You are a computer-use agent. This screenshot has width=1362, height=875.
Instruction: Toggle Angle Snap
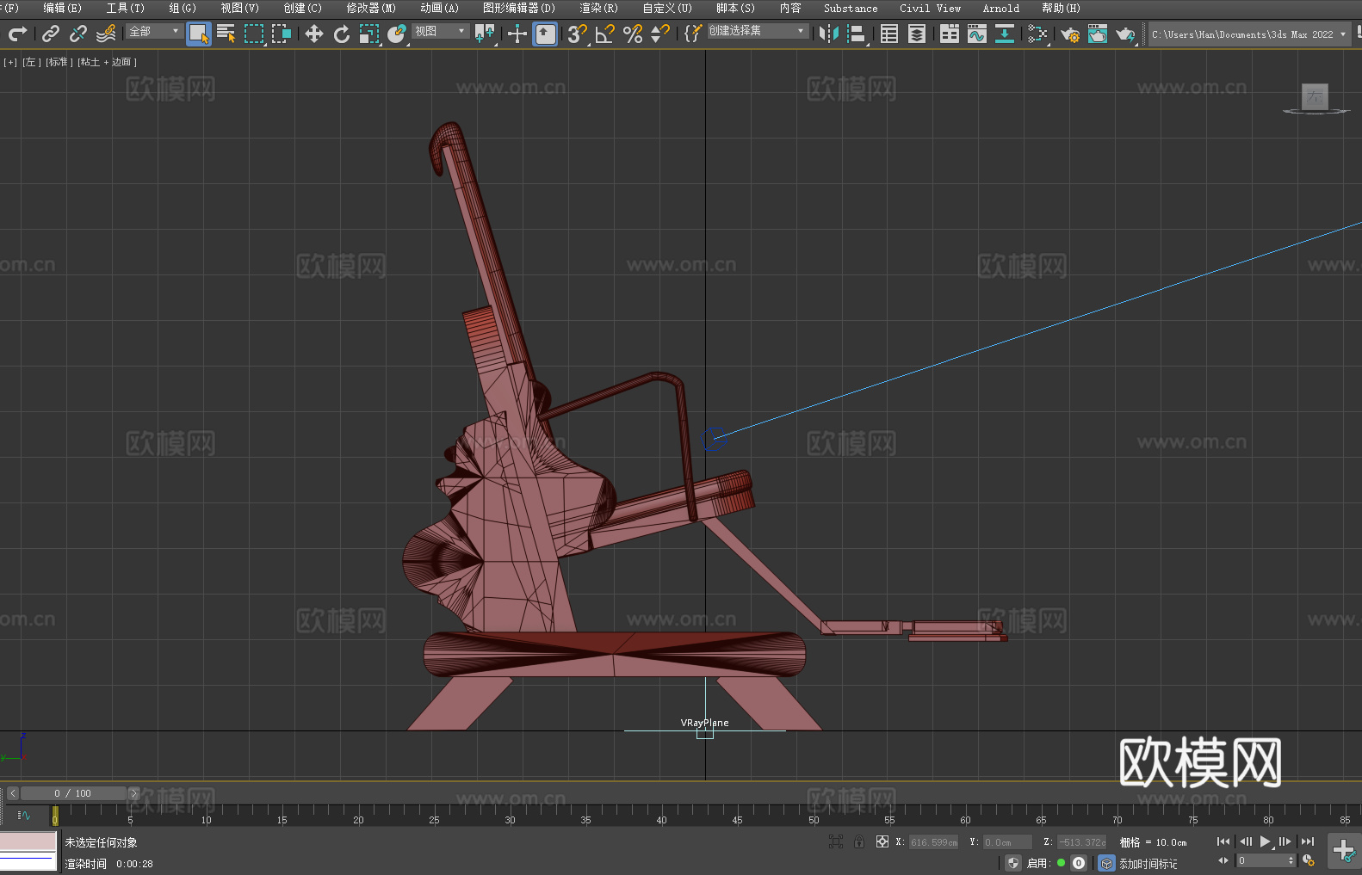click(605, 34)
